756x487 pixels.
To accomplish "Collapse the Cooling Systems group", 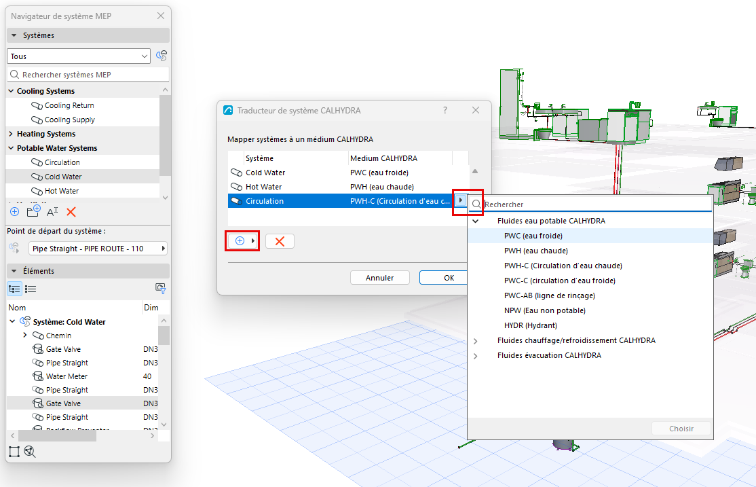I will point(11,91).
